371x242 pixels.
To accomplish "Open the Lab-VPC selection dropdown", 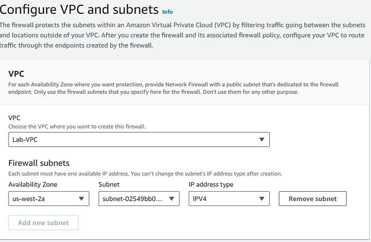I will pyautogui.click(x=139, y=139).
